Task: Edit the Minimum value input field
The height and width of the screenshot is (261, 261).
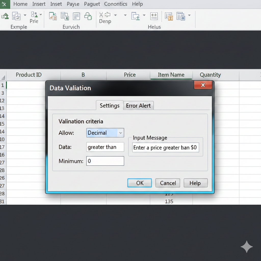Action: point(105,161)
